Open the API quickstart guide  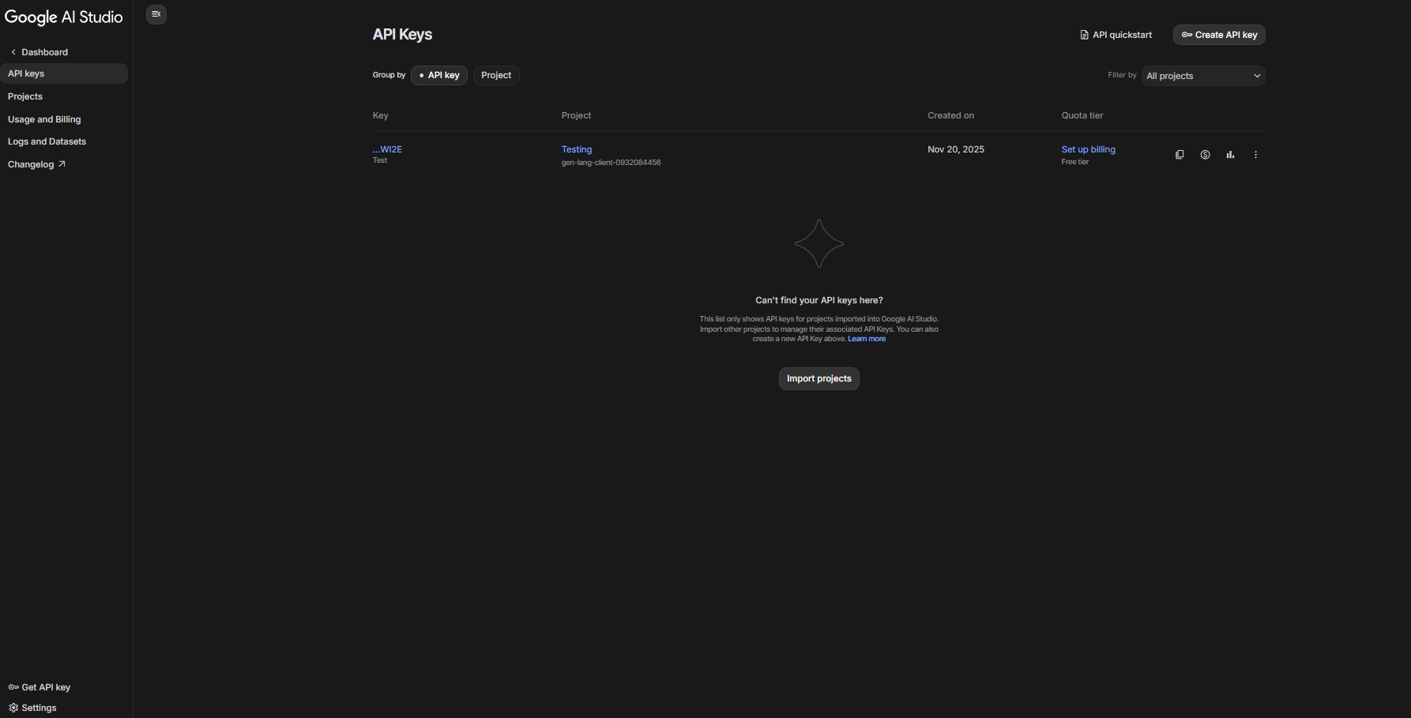pyautogui.click(x=1116, y=35)
